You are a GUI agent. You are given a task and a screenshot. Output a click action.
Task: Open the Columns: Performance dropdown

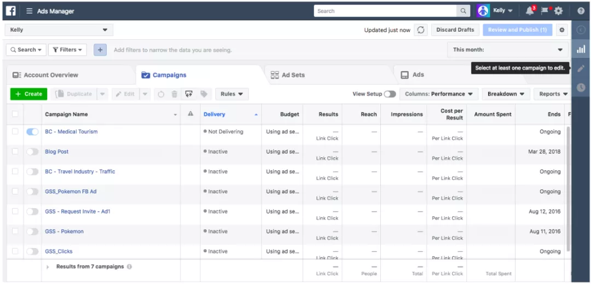coord(439,94)
